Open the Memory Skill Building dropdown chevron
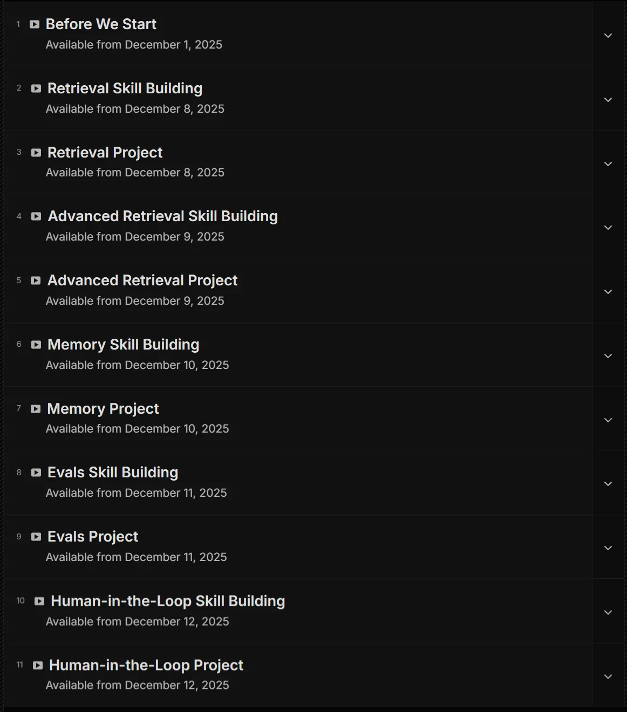The height and width of the screenshot is (712, 627). pyautogui.click(x=608, y=356)
